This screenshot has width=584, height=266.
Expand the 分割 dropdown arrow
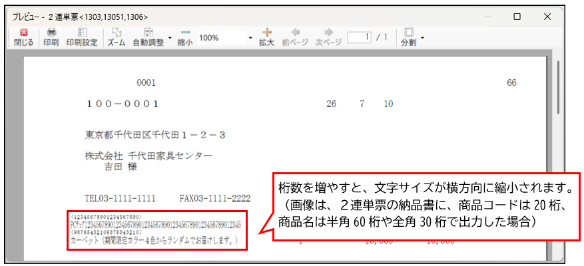tap(423, 38)
